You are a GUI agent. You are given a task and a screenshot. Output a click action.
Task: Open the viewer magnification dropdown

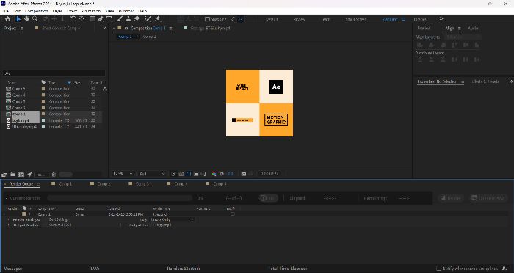point(123,174)
